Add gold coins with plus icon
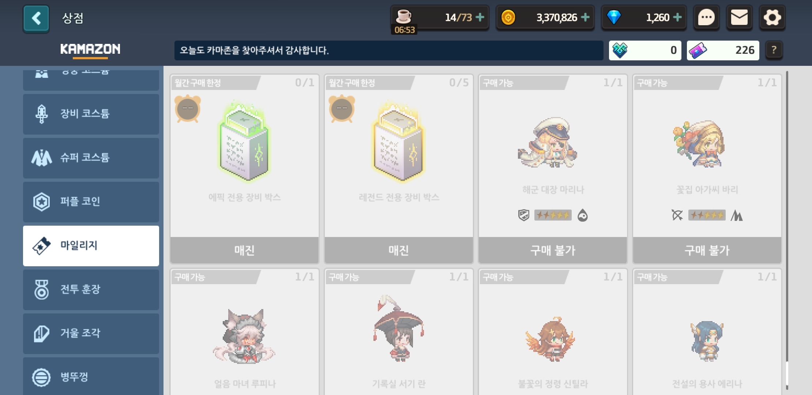Viewport: 812px width, 395px height. pyautogui.click(x=585, y=17)
